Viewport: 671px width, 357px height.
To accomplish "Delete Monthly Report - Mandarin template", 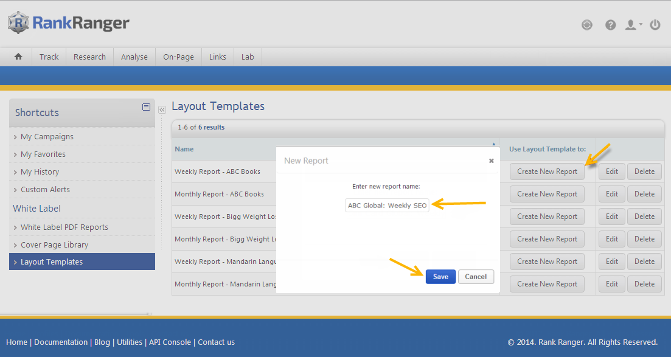I will [x=644, y=284].
